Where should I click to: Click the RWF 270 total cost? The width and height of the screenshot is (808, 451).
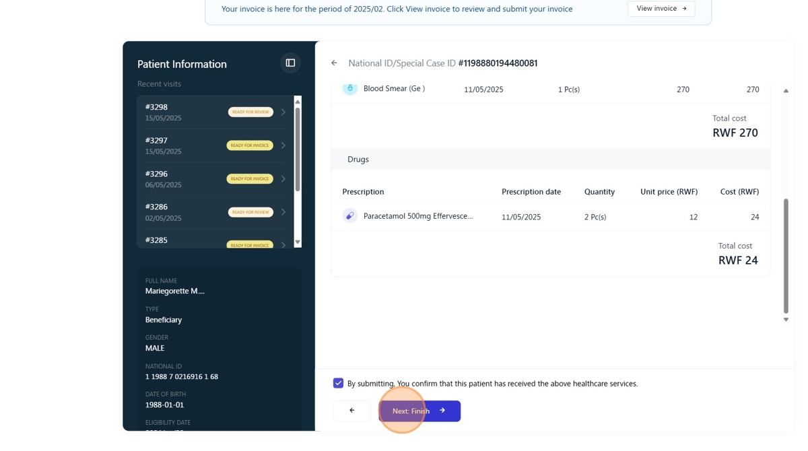click(x=735, y=133)
